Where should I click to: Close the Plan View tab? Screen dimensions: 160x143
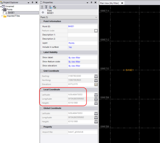(x=122, y=3)
